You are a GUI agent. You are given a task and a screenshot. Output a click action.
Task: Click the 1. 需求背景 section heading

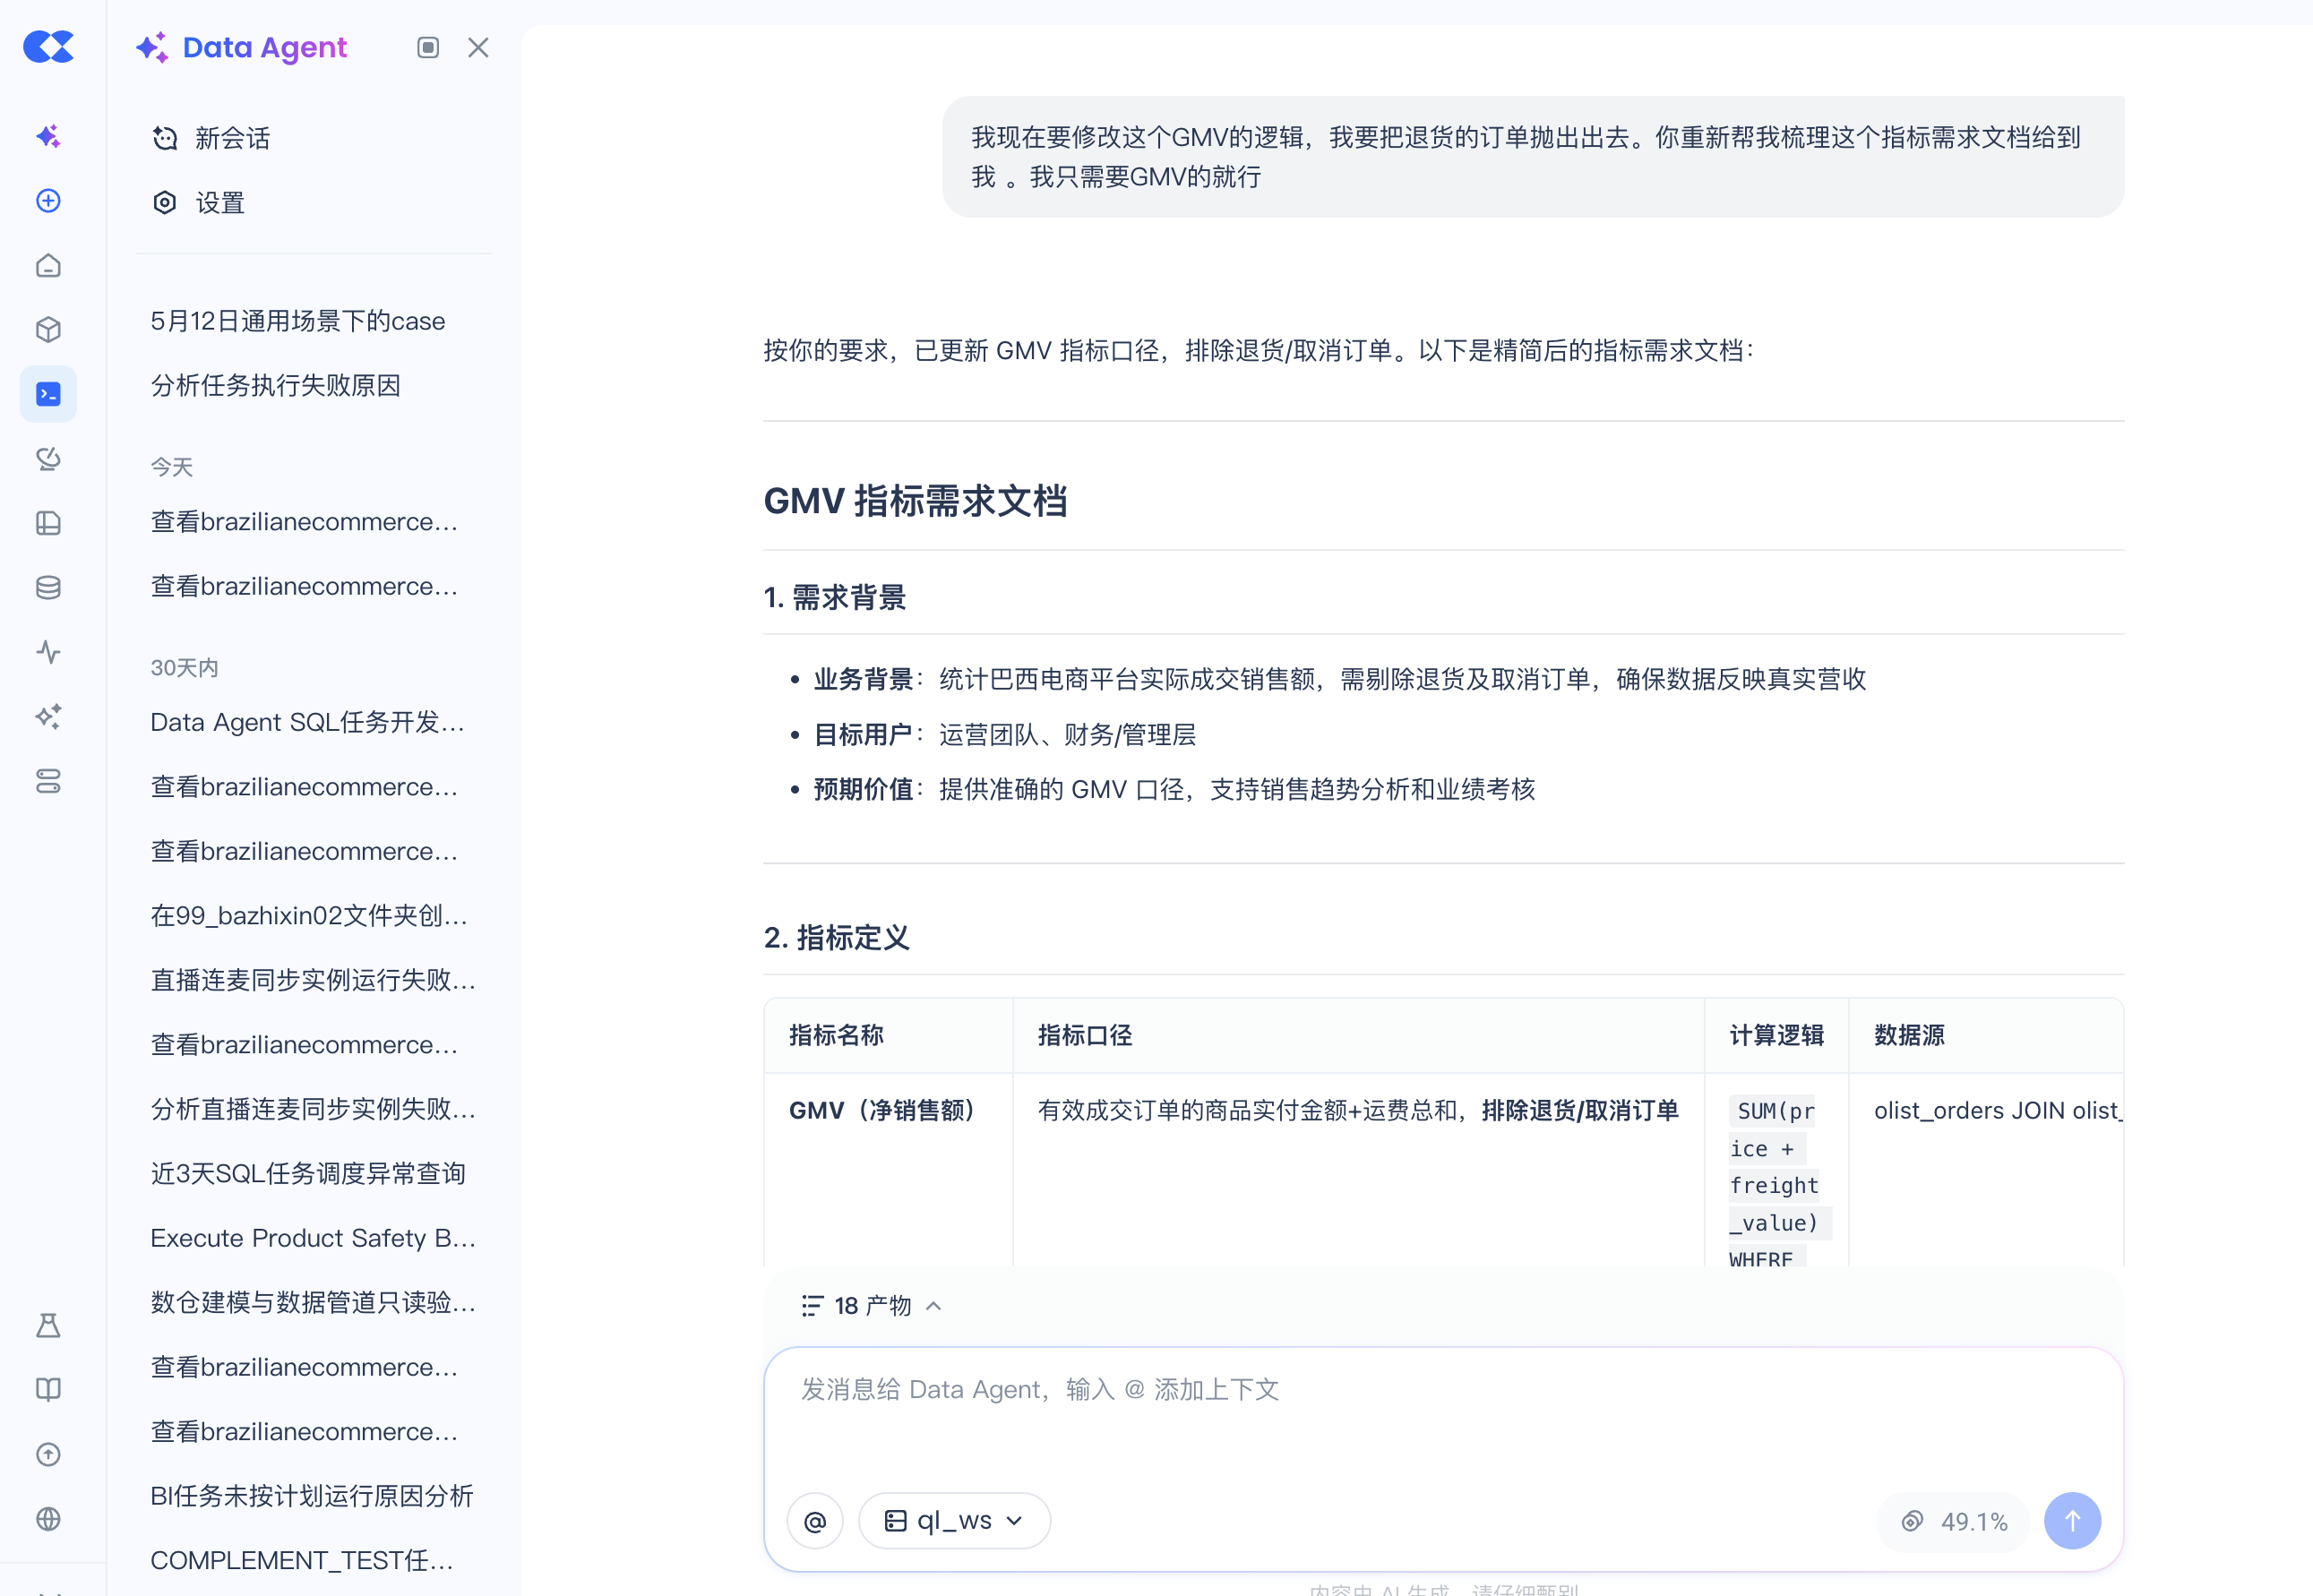835,597
